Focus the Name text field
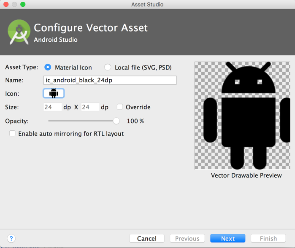295x248 pixels. click(110, 80)
